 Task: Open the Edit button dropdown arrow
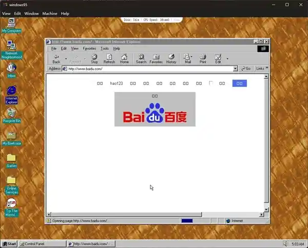pyautogui.click(x=227, y=59)
